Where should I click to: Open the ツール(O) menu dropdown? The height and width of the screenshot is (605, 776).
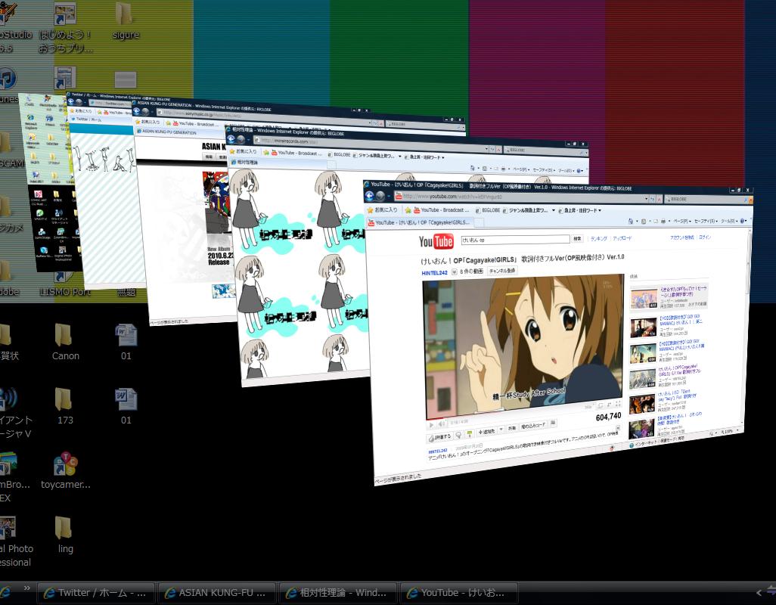click(x=728, y=221)
